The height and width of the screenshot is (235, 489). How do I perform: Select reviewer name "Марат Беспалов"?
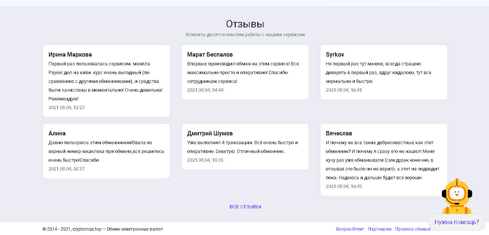210,55
